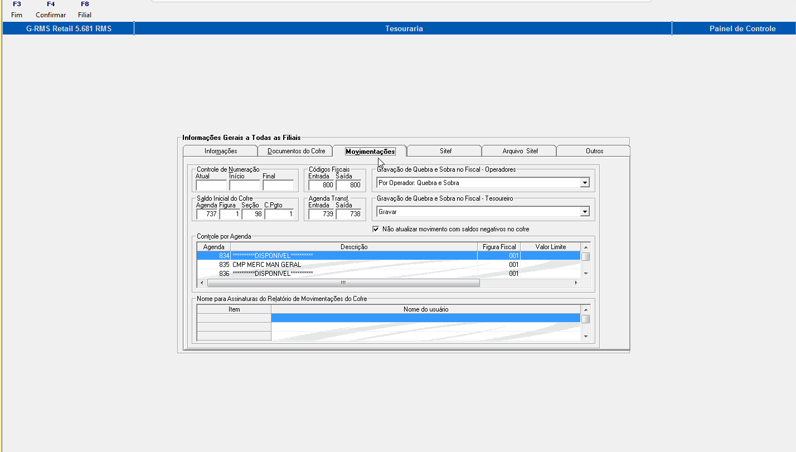This screenshot has height=452, width=796.
Task: Open the Tesoureiro Gravar dropdown
Action: [x=585, y=212]
